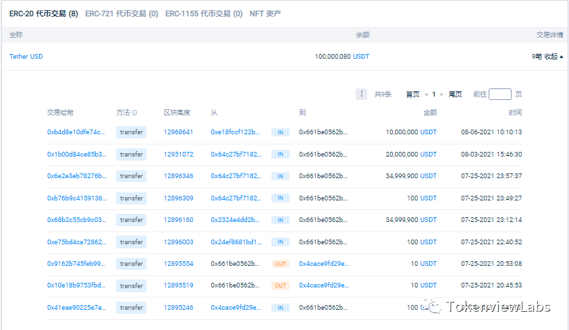Select the ERC-20 代币交易 tab
569x330 pixels.
click(43, 13)
